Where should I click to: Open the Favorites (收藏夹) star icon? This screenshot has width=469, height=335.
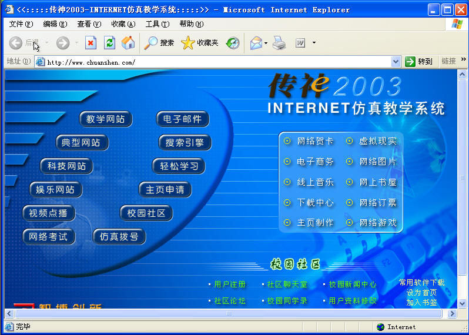coord(200,43)
